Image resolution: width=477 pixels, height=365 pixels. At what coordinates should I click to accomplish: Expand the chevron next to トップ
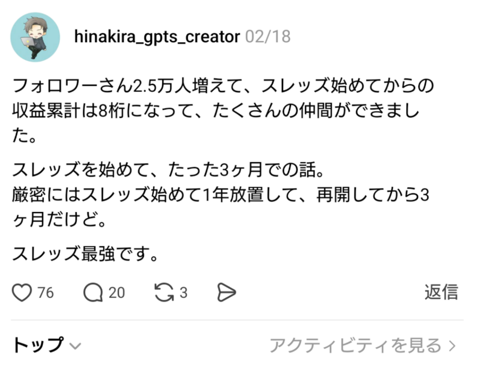tap(75, 346)
